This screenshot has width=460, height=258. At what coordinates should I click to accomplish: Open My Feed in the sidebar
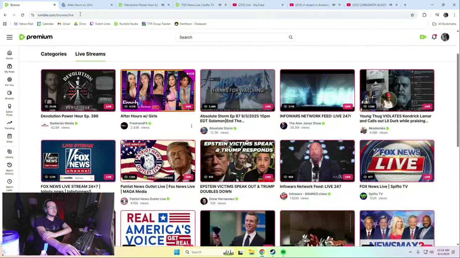pyautogui.click(x=9, y=68)
